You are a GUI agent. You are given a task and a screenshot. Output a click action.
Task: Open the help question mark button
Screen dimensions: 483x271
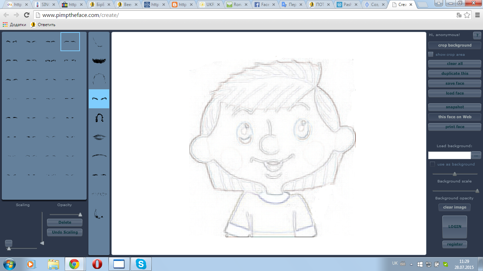(x=477, y=35)
